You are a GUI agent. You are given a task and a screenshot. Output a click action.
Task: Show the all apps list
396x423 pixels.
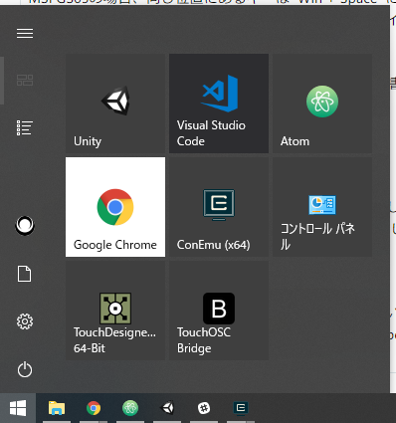pyautogui.click(x=25, y=127)
